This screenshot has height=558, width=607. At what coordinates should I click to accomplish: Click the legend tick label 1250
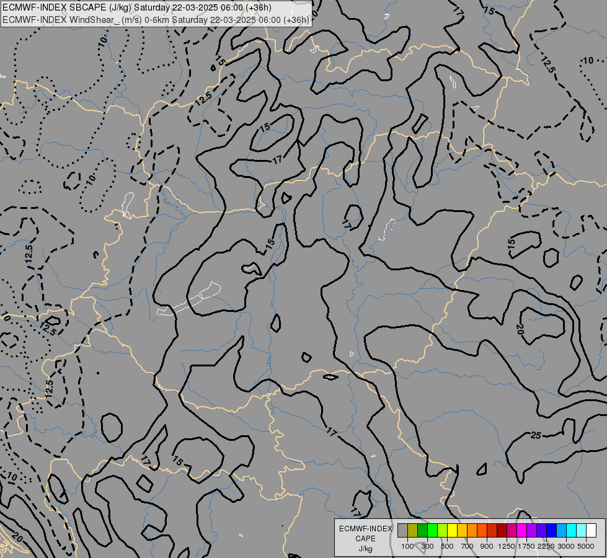tap(507, 546)
